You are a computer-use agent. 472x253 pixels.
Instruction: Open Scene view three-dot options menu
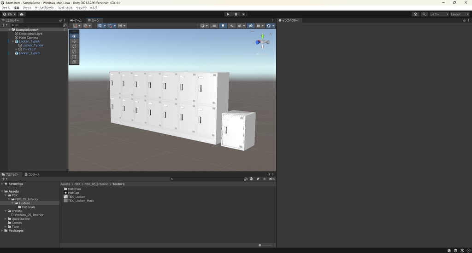click(x=273, y=20)
